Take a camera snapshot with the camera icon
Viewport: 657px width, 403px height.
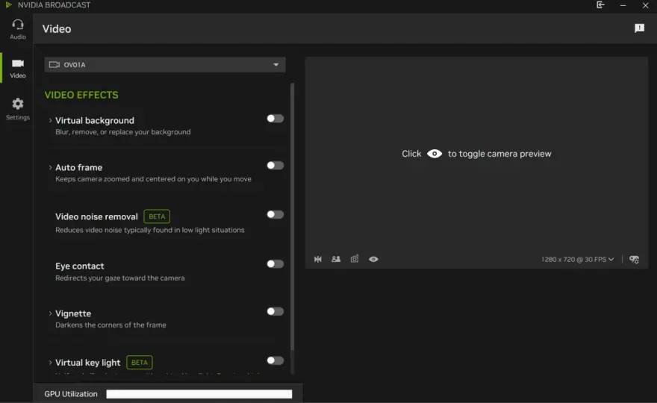(355, 259)
